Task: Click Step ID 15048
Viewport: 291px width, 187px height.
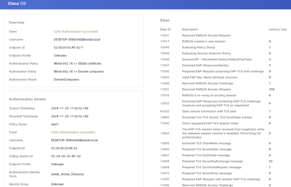Action: pos(165,59)
